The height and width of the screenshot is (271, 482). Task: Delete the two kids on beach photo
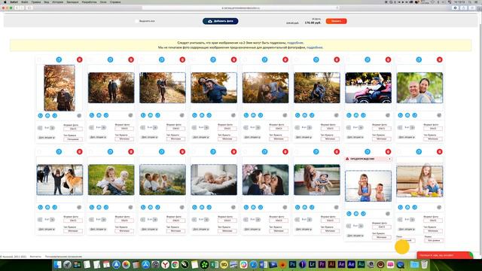pyautogui.click(x=389, y=151)
